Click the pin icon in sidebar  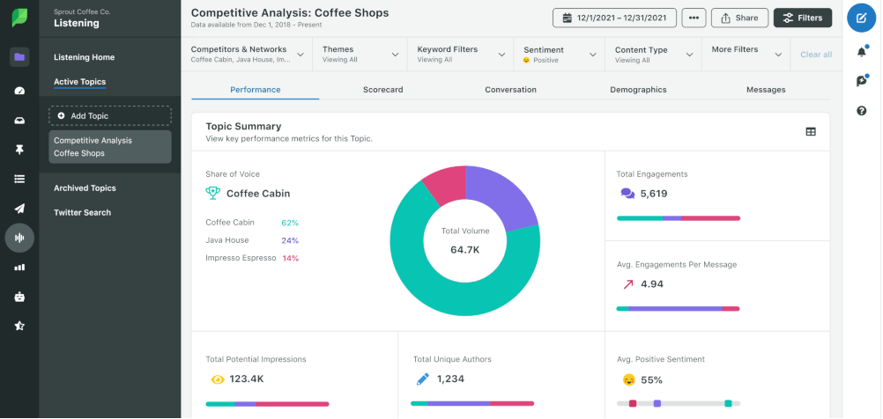point(19,150)
